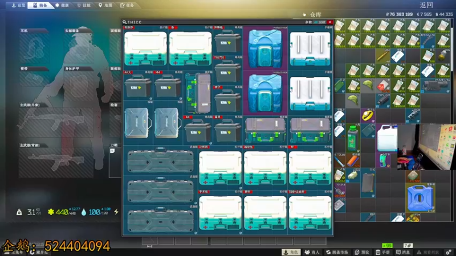Select the green diary item in stash
456x256 pixels.
[338, 86]
